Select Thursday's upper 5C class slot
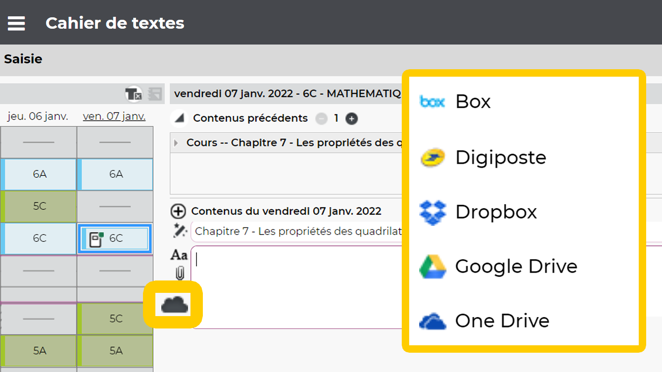The height and width of the screenshot is (372, 662). 39,206
